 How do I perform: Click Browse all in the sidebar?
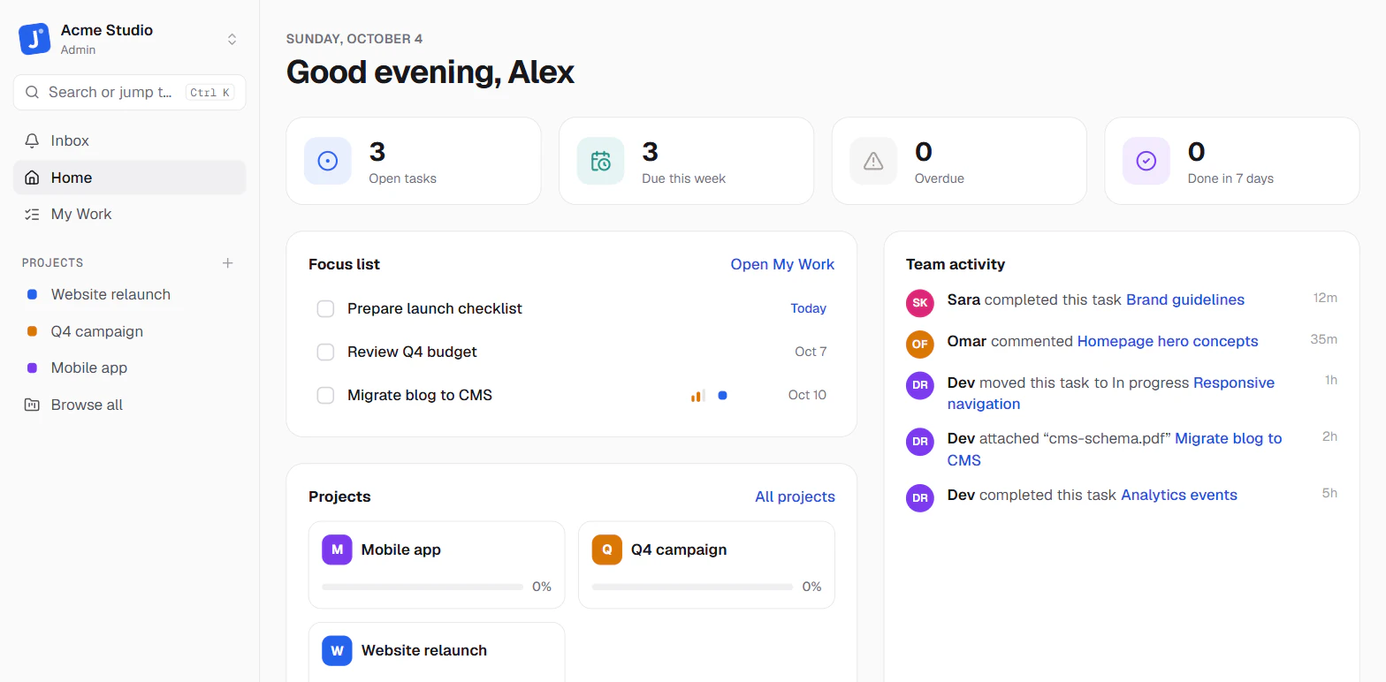click(x=130, y=405)
